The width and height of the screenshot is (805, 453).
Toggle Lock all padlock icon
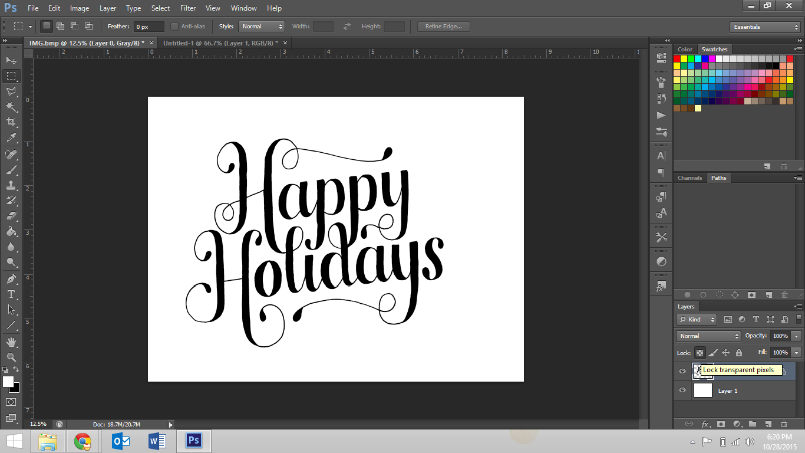click(739, 353)
